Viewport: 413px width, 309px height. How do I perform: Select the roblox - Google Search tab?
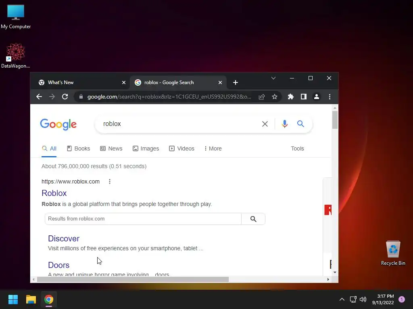click(x=179, y=82)
